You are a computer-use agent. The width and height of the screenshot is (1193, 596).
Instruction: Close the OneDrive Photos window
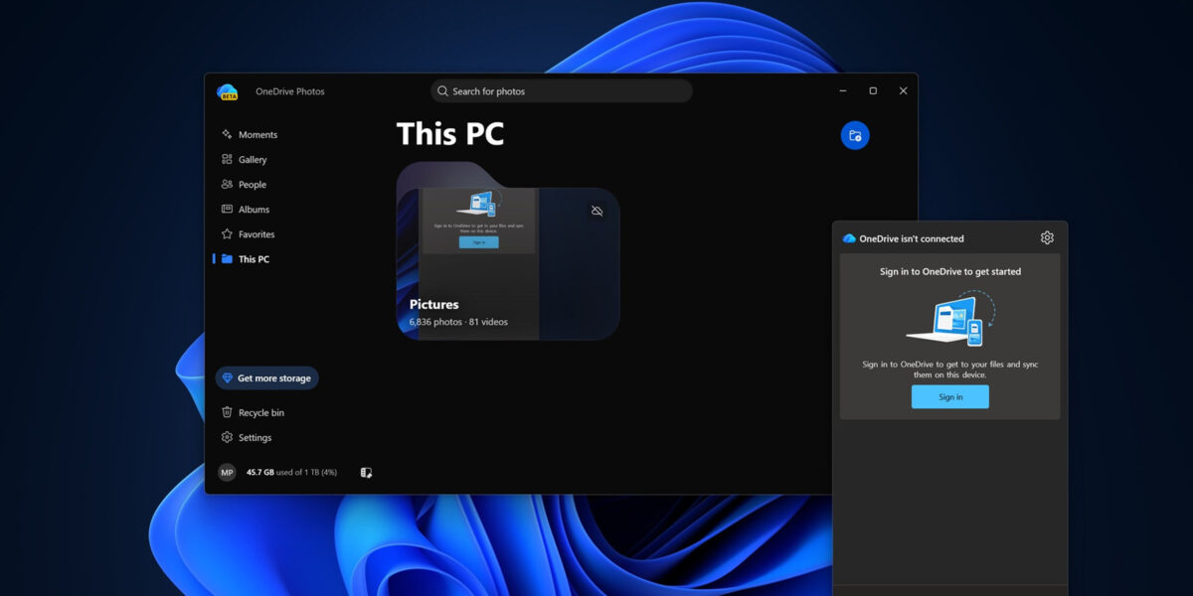click(x=903, y=91)
